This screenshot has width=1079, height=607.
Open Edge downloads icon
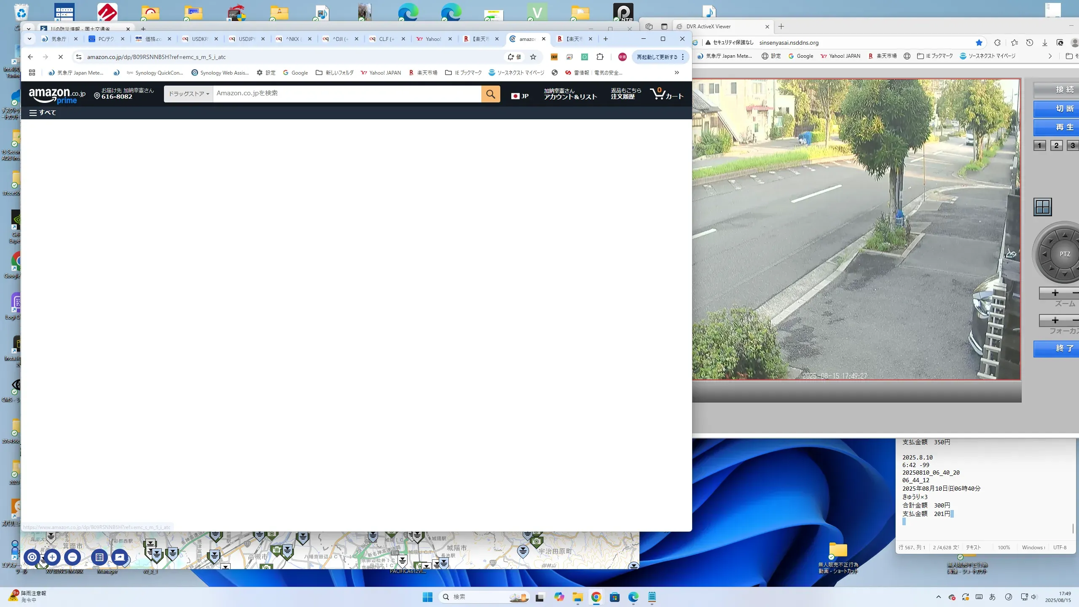pos(1044,43)
